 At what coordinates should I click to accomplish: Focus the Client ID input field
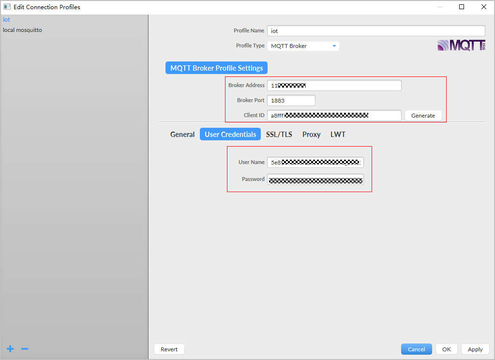tap(334, 116)
